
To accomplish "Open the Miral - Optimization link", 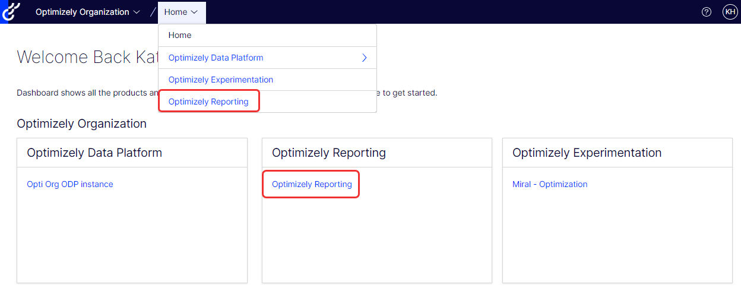I will point(550,184).
